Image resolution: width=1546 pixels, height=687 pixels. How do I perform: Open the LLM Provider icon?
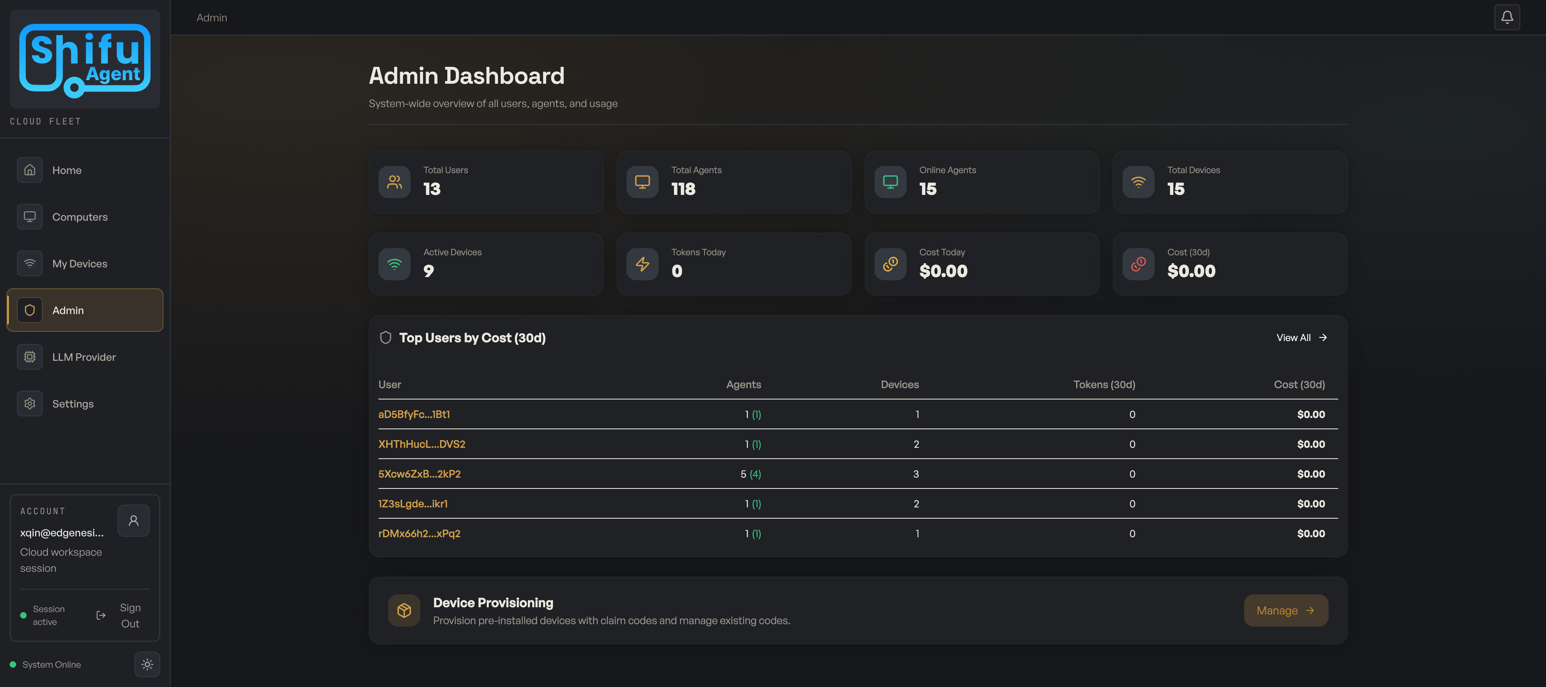point(29,357)
